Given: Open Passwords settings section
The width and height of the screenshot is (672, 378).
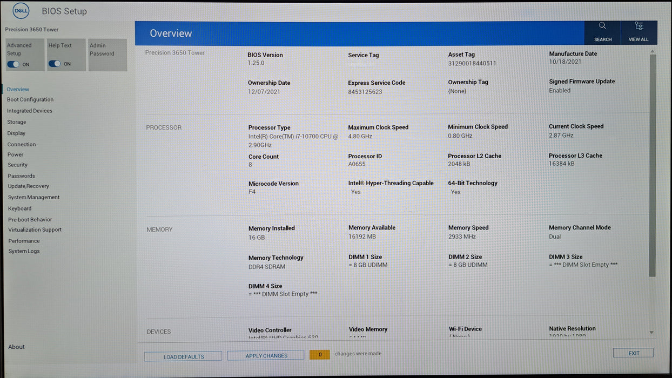Looking at the screenshot, I should pos(22,176).
